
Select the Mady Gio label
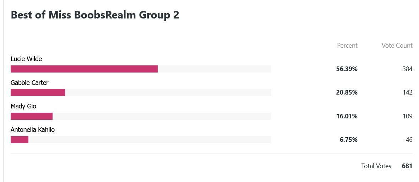pos(23,106)
